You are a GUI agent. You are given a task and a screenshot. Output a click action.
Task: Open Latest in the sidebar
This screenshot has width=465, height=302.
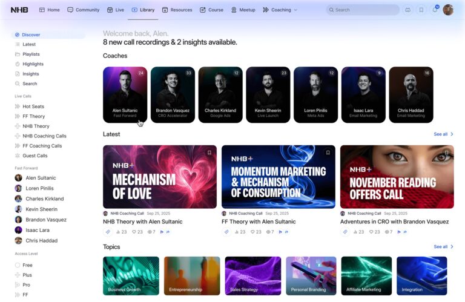(x=25, y=44)
